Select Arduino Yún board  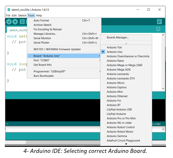point(126,47)
